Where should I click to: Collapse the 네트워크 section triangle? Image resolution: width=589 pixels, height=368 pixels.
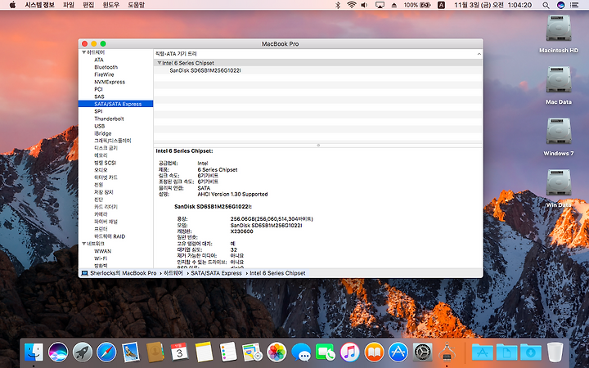83,244
